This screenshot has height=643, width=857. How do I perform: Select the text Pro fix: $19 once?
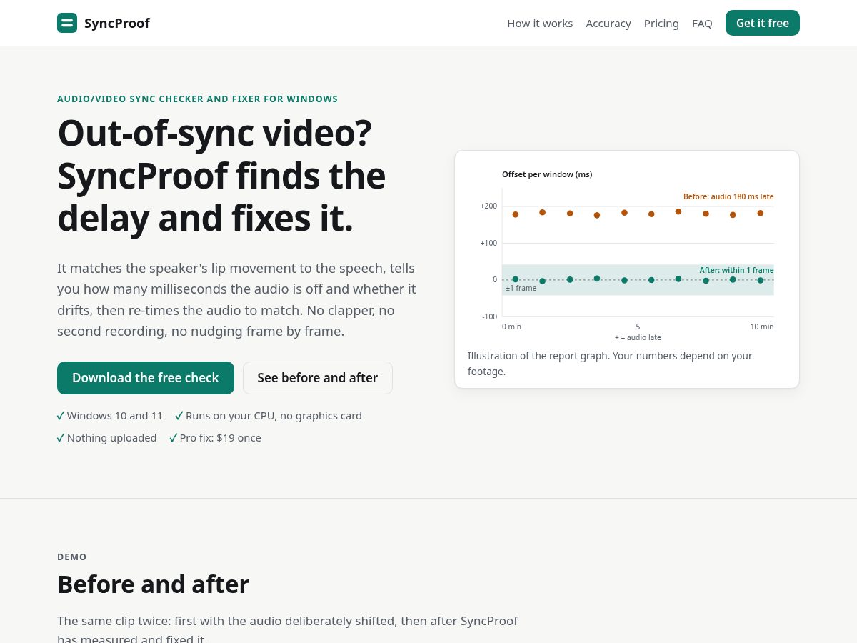(221, 438)
